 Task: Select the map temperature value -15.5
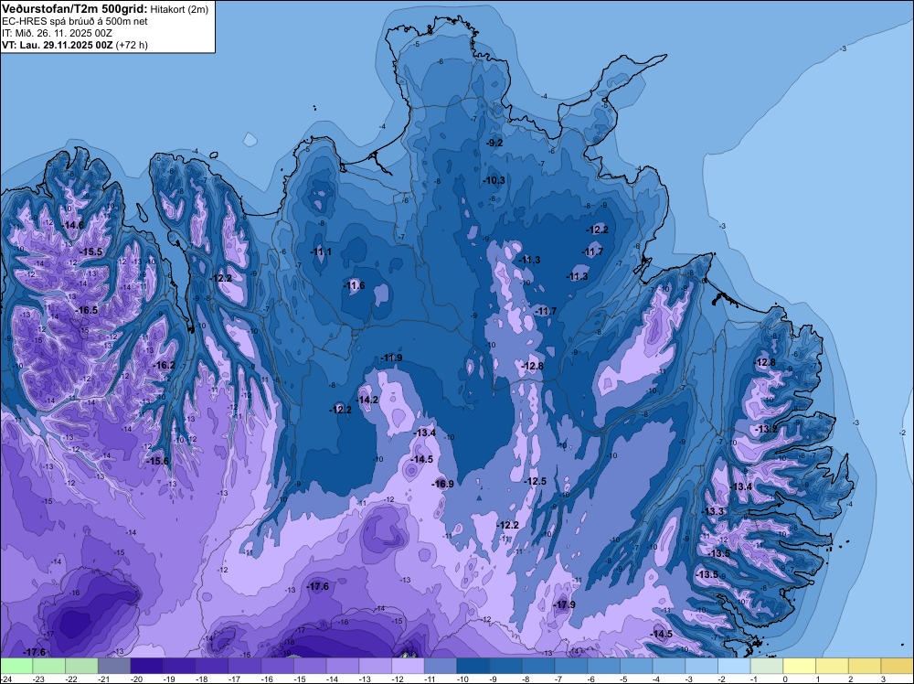pyautogui.click(x=90, y=251)
